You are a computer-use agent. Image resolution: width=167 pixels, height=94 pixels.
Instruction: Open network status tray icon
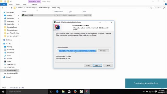[x=150, y=92]
